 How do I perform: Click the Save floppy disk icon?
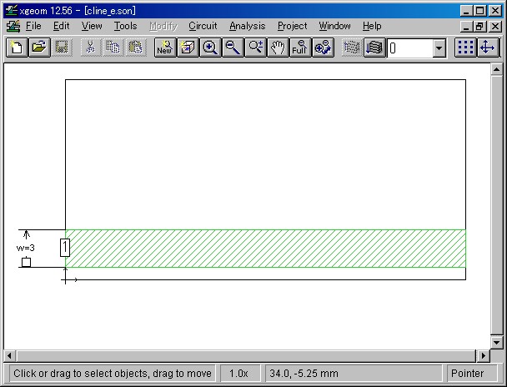[x=62, y=48]
